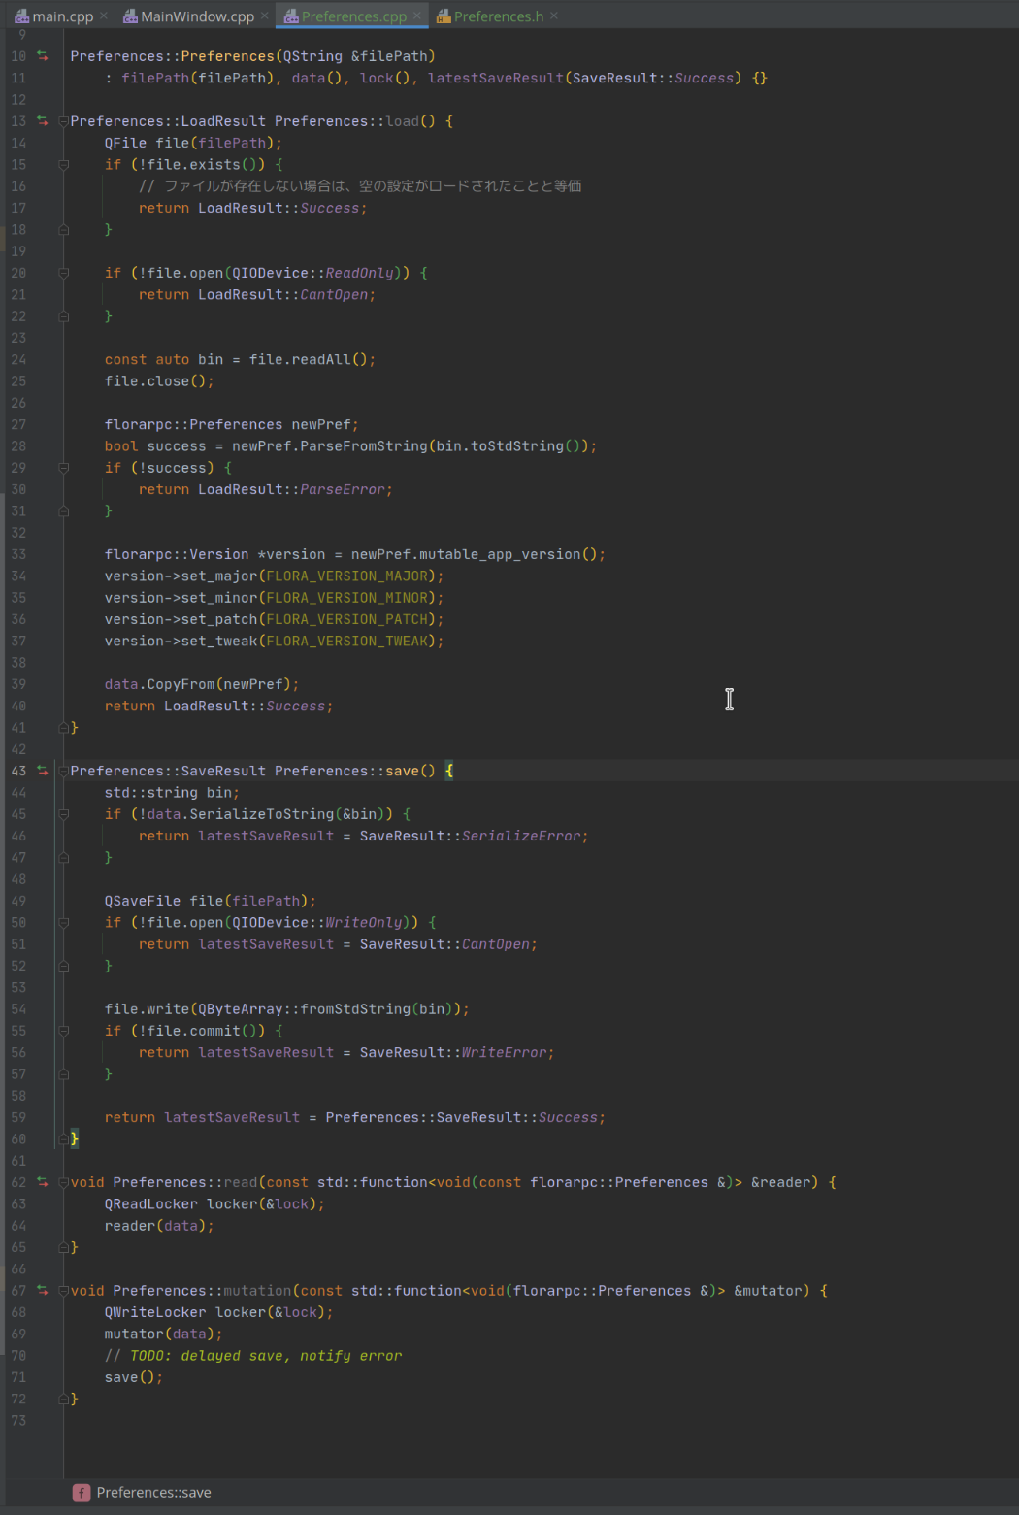Fold the Preferences::mutation() function
Image resolution: width=1019 pixels, height=1515 pixels.
tap(64, 1291)
